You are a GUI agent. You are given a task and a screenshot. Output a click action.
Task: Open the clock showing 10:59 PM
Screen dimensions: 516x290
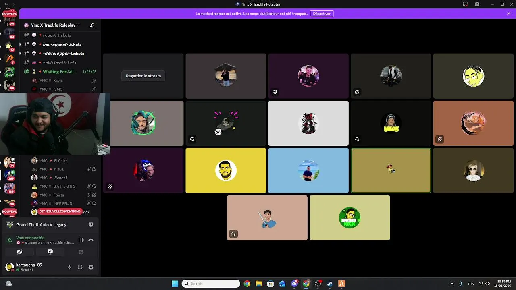point(503,284)
